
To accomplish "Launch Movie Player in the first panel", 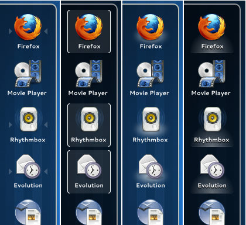I will (28, 74).
